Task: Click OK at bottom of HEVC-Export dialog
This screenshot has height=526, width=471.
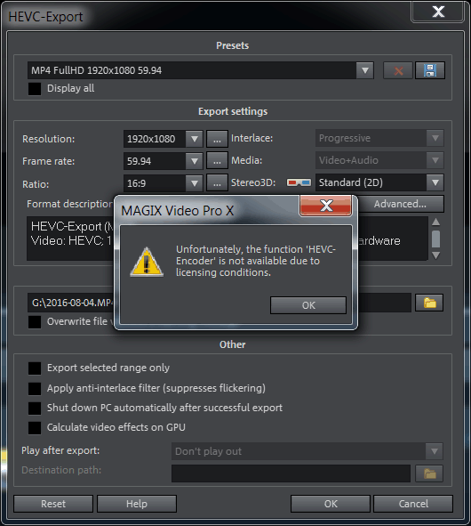Action: click(x=331, y=504)
